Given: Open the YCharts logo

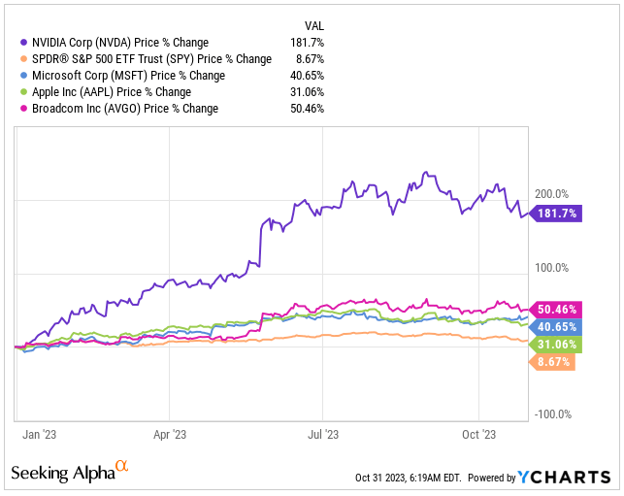Looking at the screenshot, I should pos(564,477).
